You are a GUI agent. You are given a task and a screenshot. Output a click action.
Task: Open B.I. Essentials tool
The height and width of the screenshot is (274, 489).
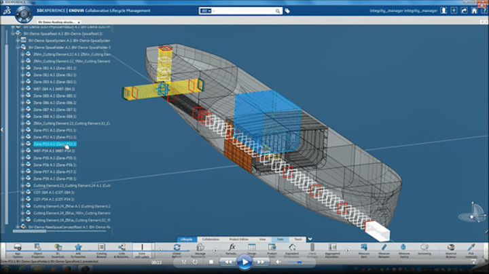(x=58, y=250)
